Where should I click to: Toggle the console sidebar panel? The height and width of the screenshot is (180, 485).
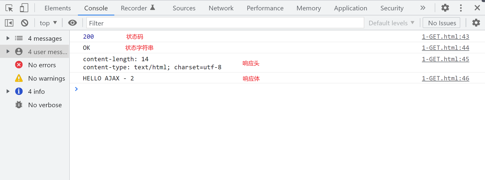(x=9, y=23)
